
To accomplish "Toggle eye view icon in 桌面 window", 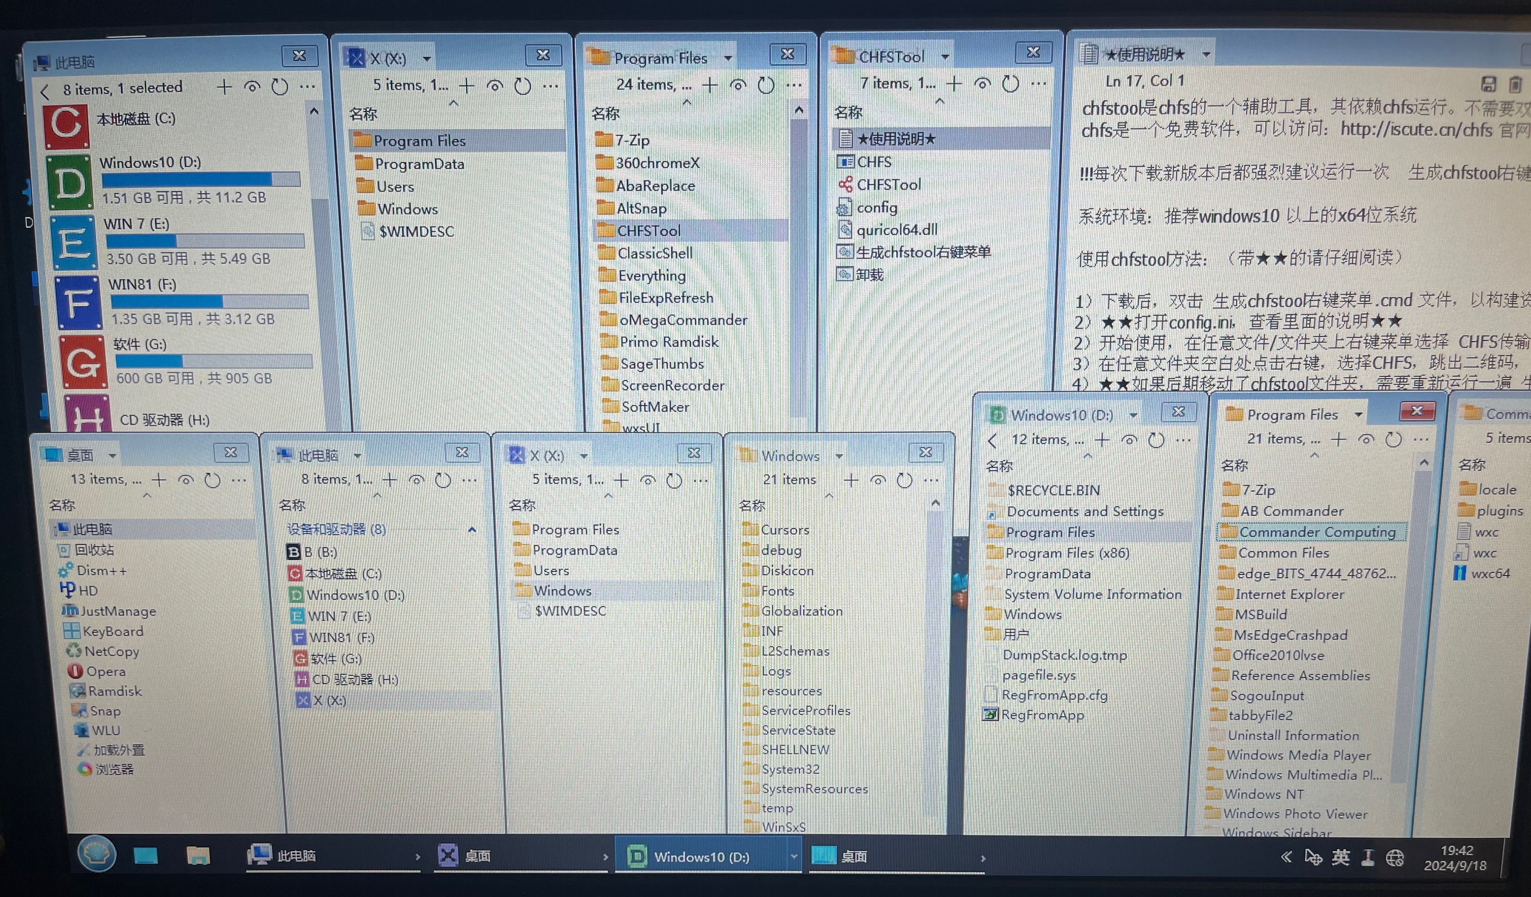I will pyautogui.click(x=185, y=480).
